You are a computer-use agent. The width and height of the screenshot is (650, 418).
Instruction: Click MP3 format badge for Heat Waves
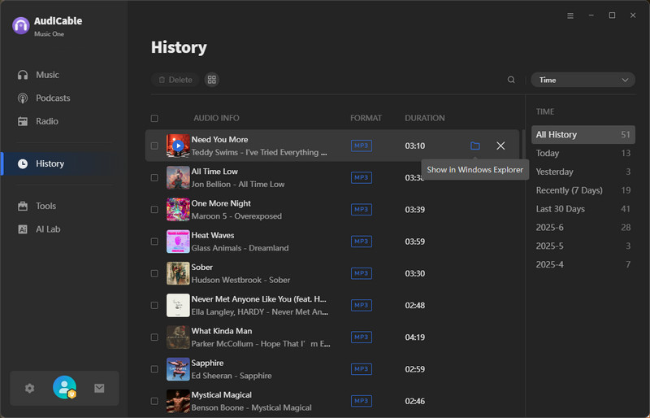pyautogui.click(x=361, y=242)
